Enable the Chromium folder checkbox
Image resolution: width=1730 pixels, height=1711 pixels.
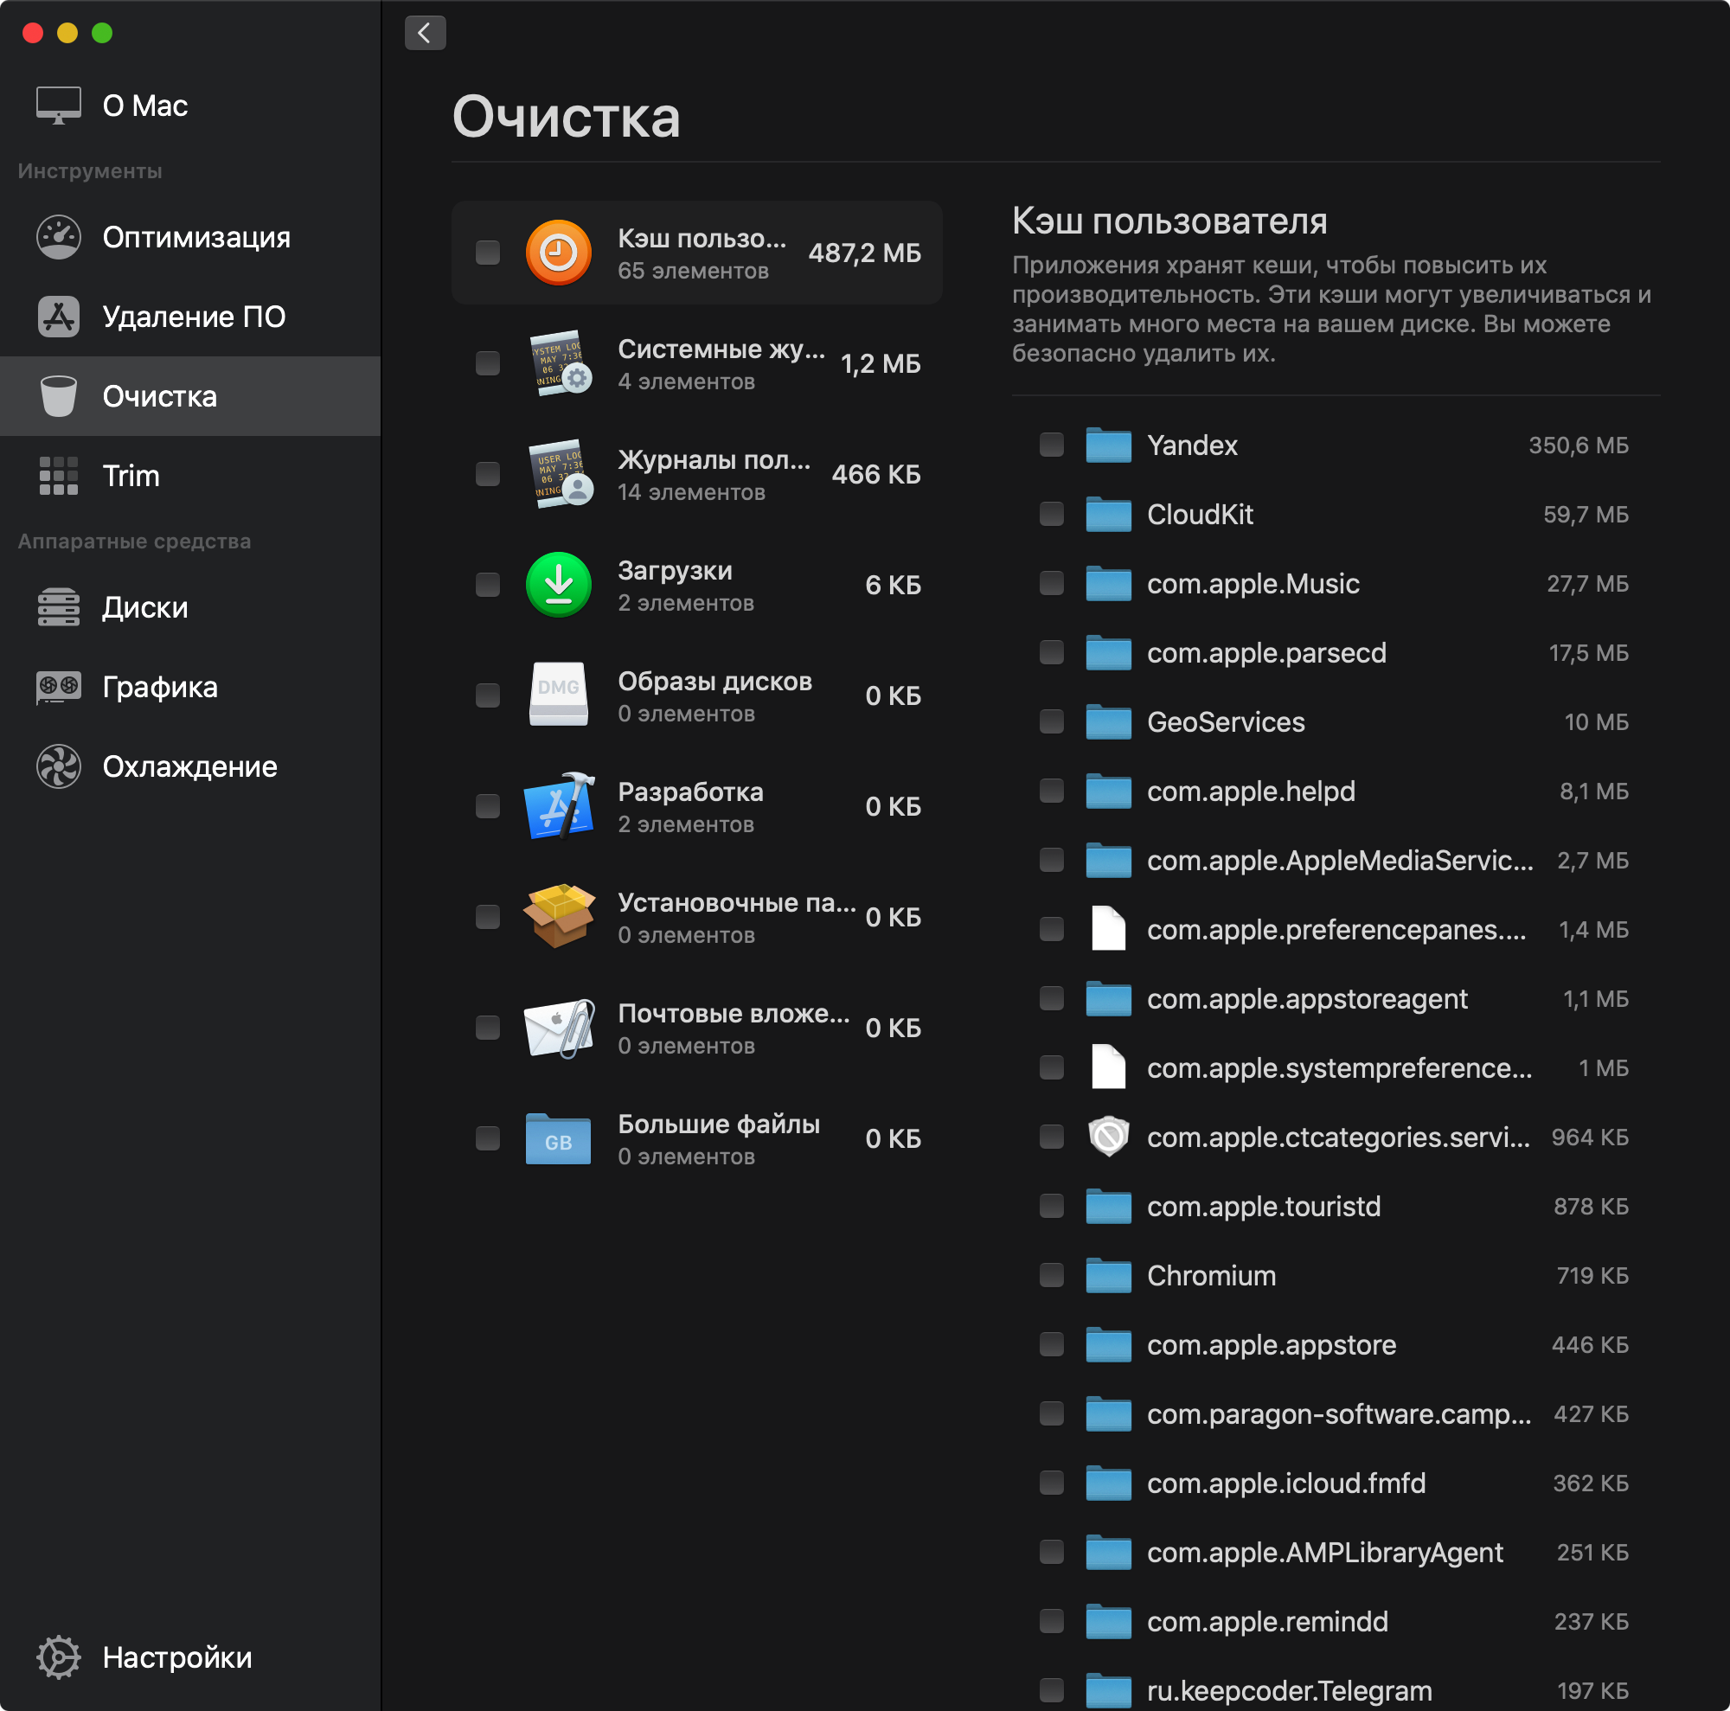[x=1051, y=1275]
